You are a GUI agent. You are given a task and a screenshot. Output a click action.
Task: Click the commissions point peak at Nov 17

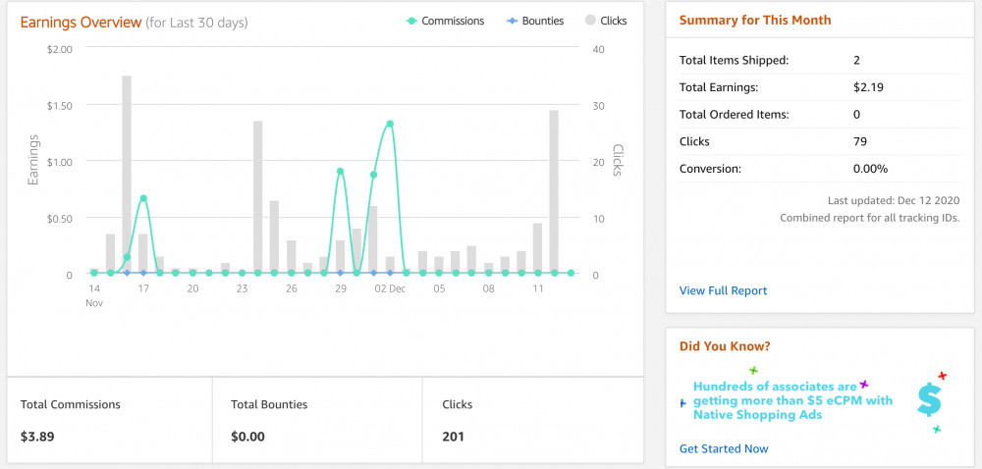click(x=143, y=198)
